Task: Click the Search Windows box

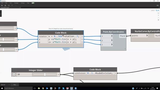Action: (18, 88)
